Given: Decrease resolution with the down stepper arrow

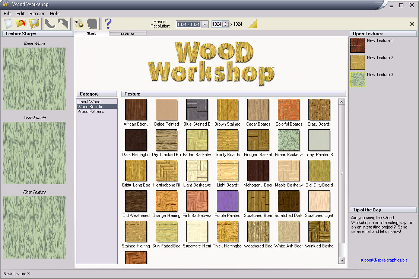Looking at the screenshot, I should pyautogui.click(x=226, y=26).
